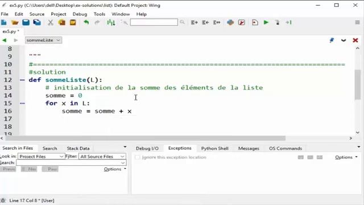The width and height of the screenshot is (364, 205).
Task: Switch to the Search tab
Action: 49,148
